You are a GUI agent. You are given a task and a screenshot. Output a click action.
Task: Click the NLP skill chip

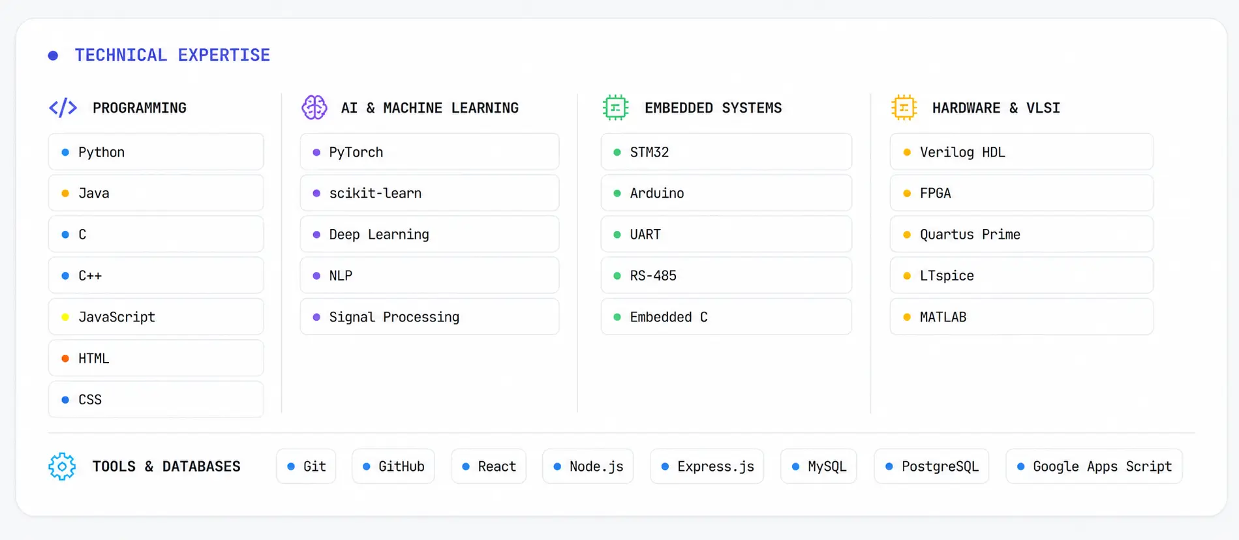point(429,275)
